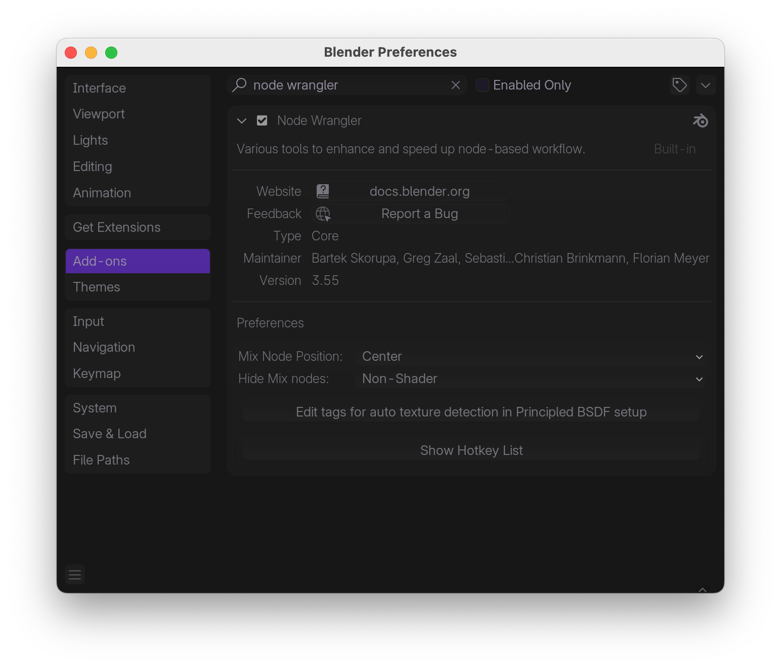Open the File Paths section
The image size is (781, 668).
pyautogui.click(x=138, y=460)
